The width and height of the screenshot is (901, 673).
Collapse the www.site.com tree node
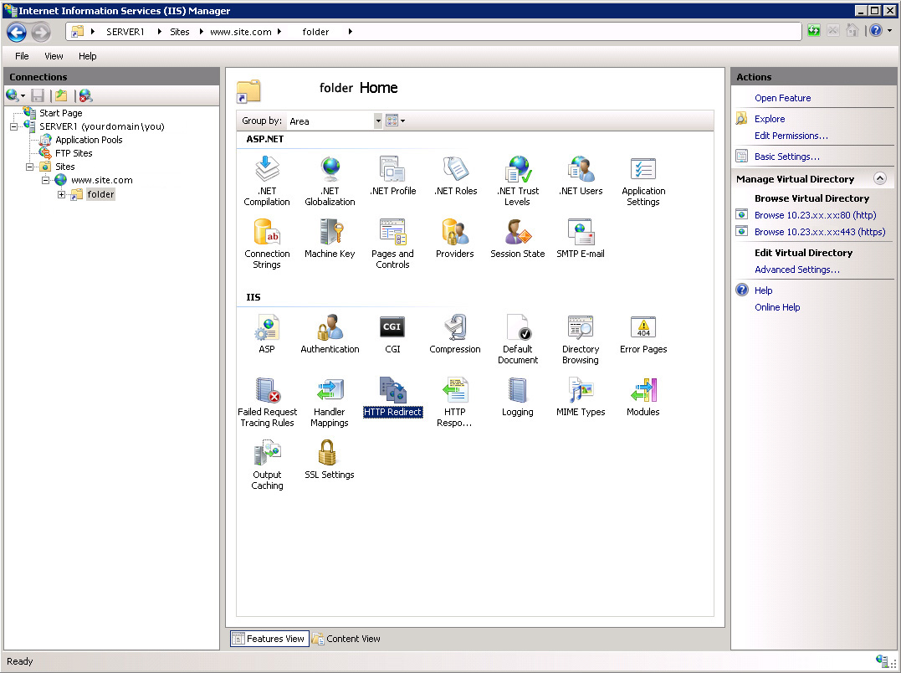point(45,180)
